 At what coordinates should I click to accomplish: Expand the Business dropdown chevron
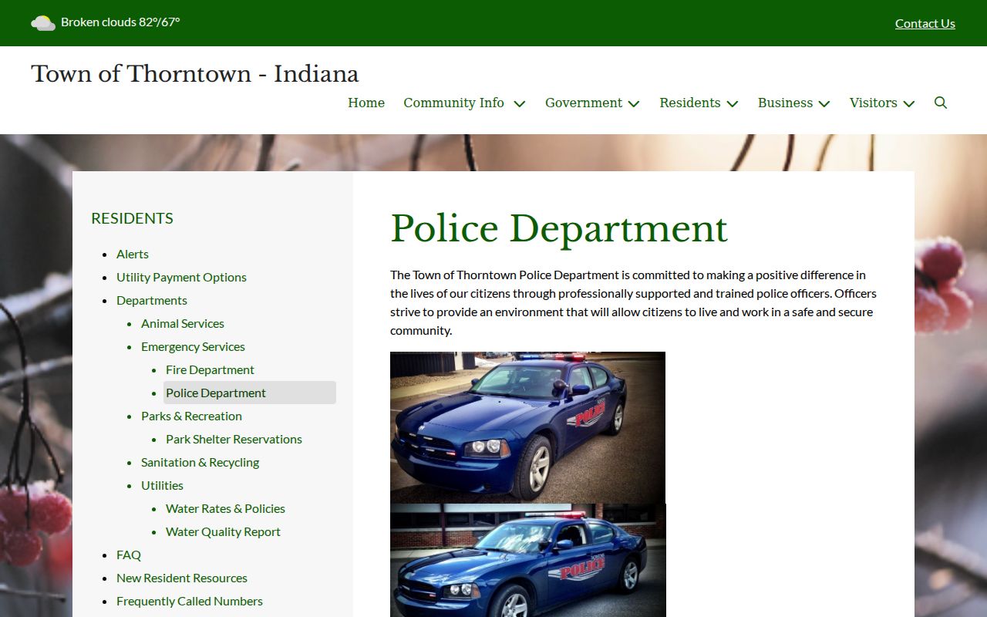824,103
